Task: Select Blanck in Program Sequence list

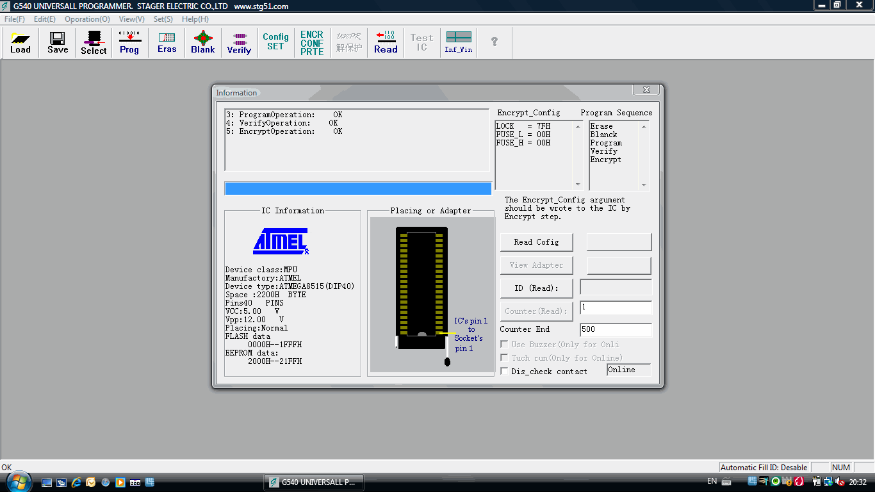Action: 604,135
